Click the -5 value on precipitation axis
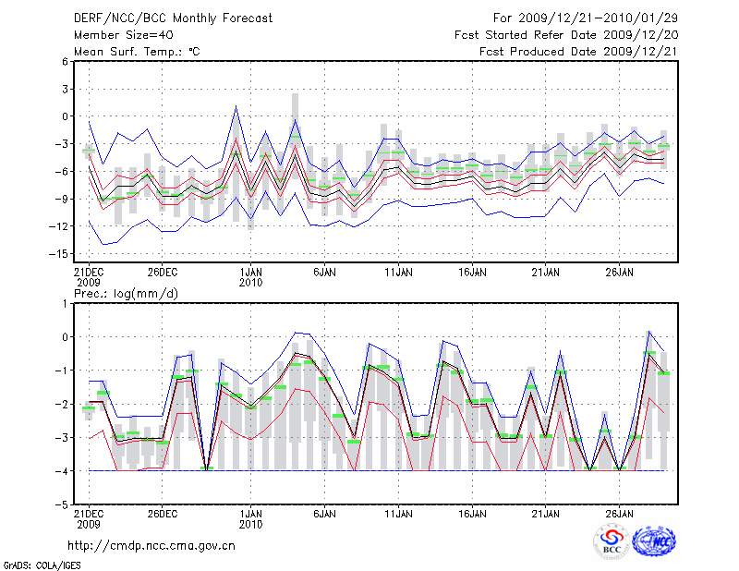The height and width of the screenshot is (571, 739). (x=62, y=505)
